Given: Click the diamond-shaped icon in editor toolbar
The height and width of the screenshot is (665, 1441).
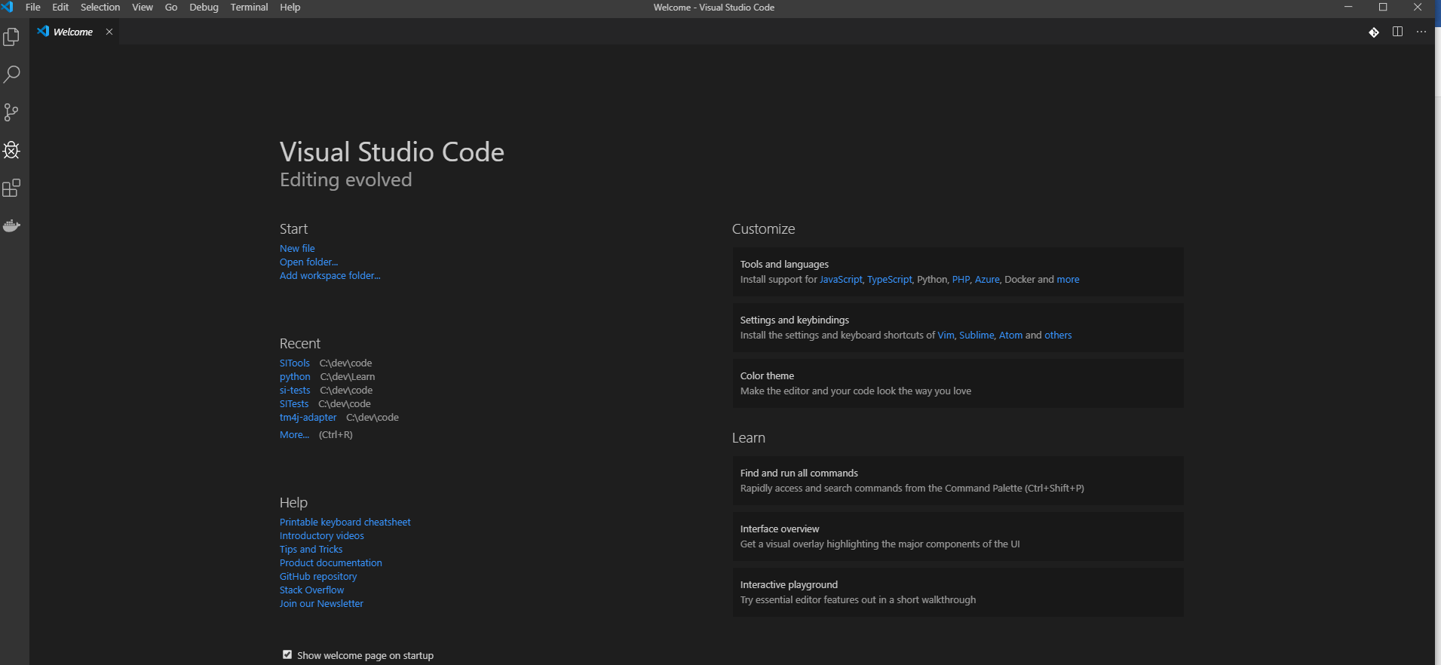Looking at the screenshot, I should (1374, 32).
